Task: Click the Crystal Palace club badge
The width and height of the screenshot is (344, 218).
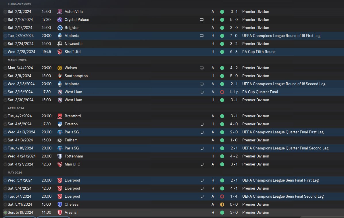Action: (x=60, y=20)
